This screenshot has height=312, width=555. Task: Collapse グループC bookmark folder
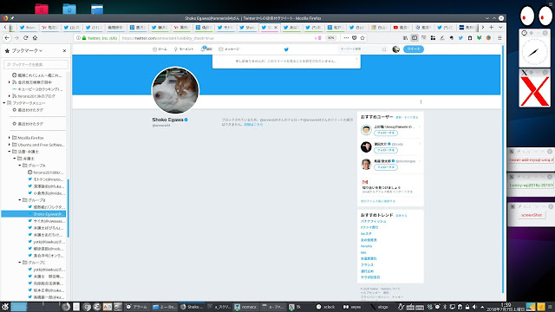click(20, 263)
